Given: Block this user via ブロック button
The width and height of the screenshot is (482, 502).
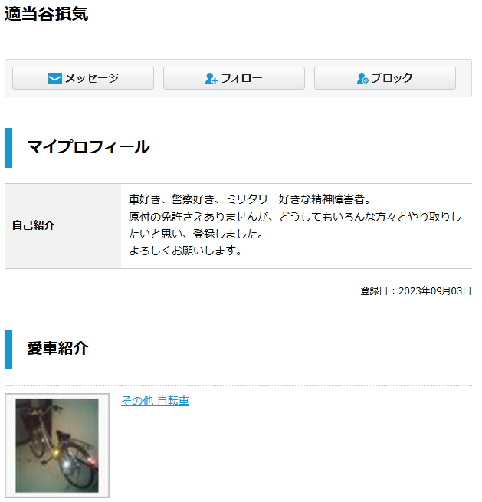Looking at the screenshot, I should tap(385, 78).
